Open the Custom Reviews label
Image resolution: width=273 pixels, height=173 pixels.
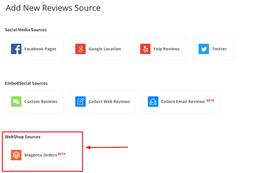coord(41,102)
